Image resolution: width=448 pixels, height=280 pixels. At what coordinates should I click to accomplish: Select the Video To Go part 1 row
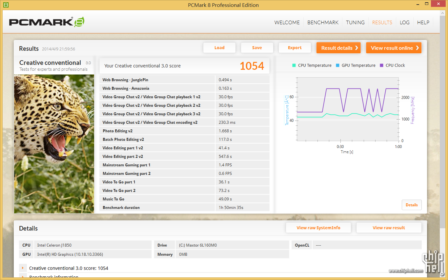(184, 182)
